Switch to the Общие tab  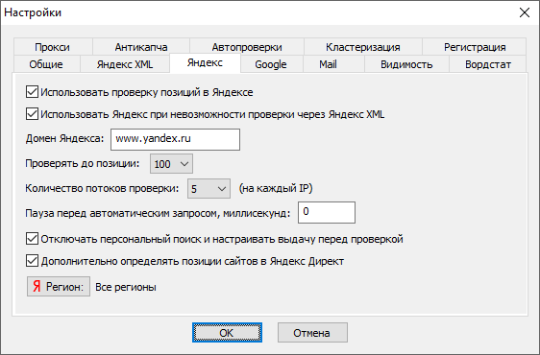click(46, 64)
